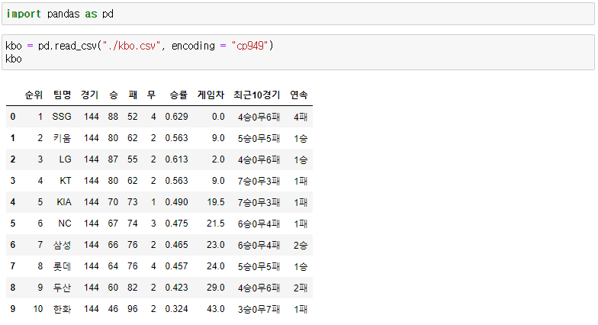Click the 경기 column header
The image size is (598, 325).
tap(90, 95)
